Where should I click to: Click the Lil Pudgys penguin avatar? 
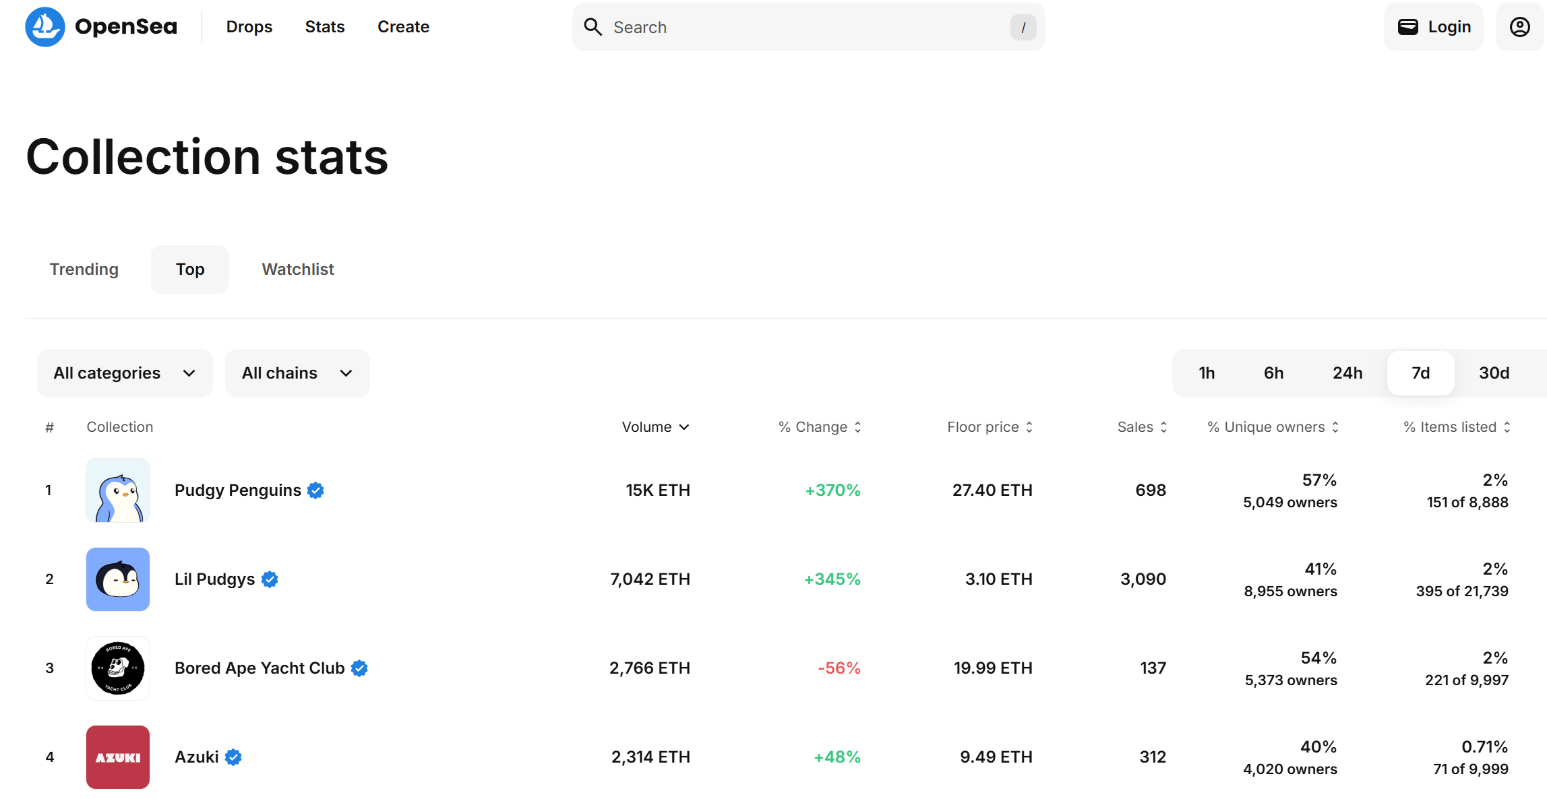point(118,579)
